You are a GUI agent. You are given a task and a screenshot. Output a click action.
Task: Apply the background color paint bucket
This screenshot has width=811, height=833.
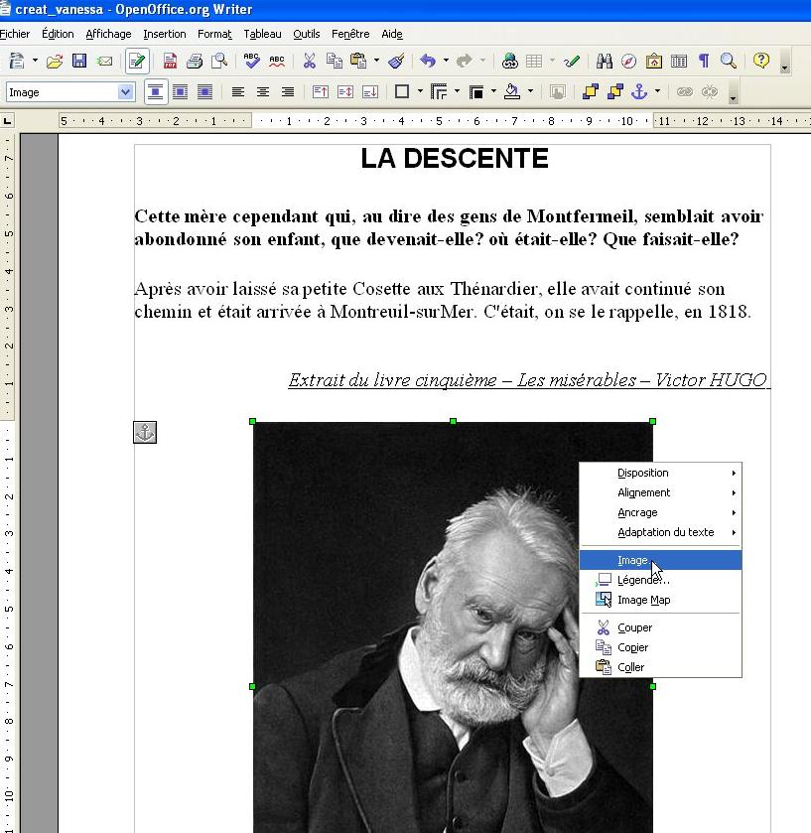pyautogui.click(x=512, y=92)
